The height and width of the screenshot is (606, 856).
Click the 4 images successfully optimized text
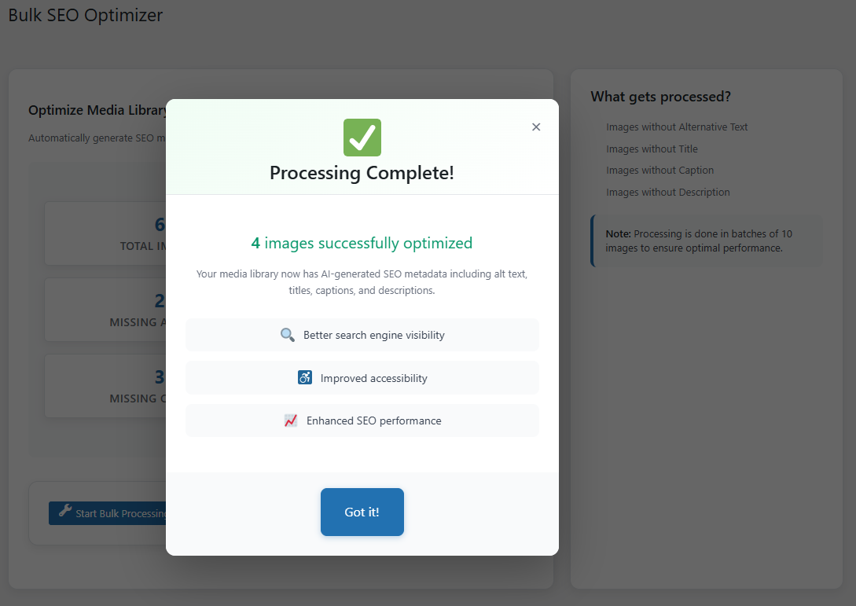(362, 243)
